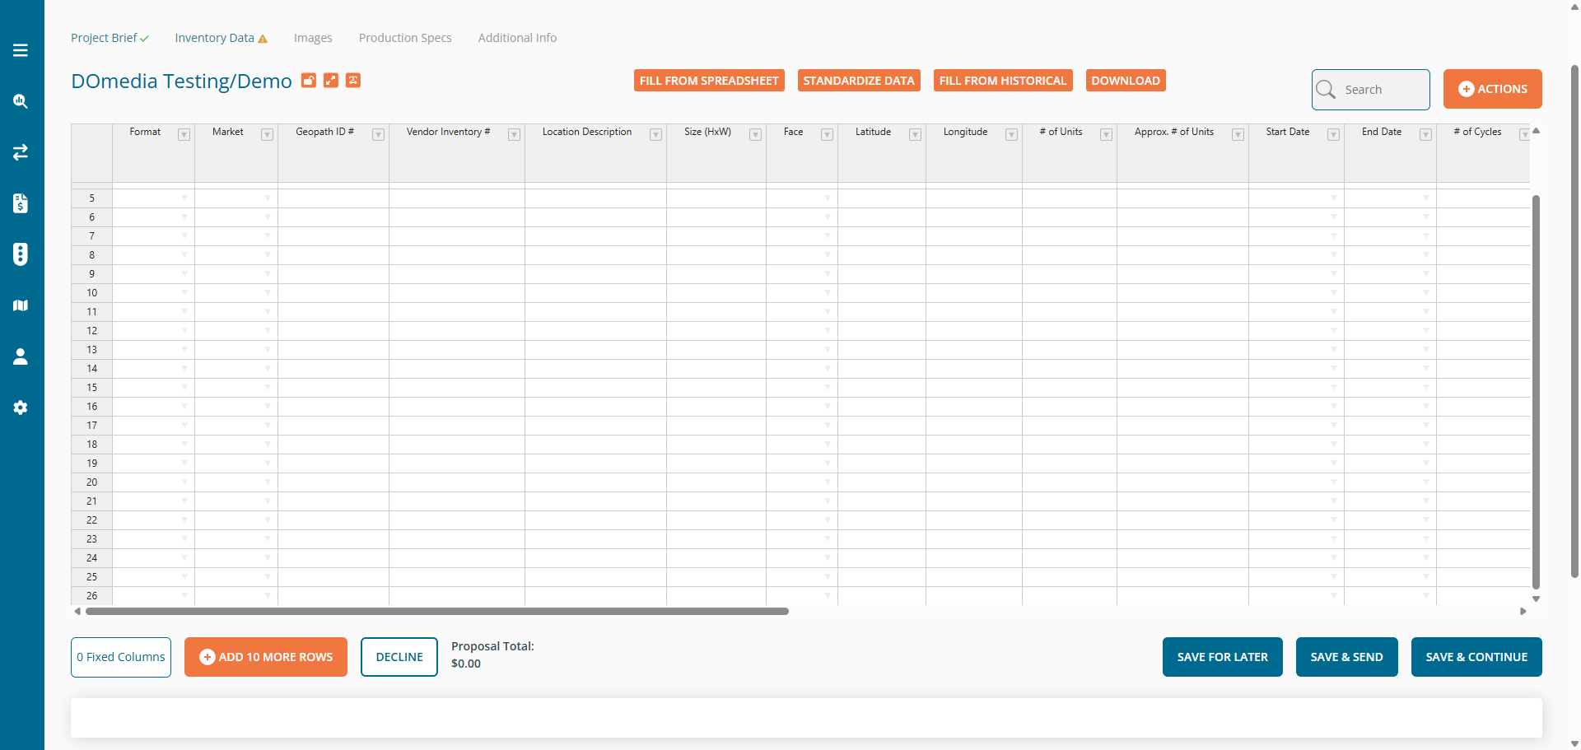Expand the Start Date column filter
Viewport: 1581px width, 750px height.
tap(1333, 135)
